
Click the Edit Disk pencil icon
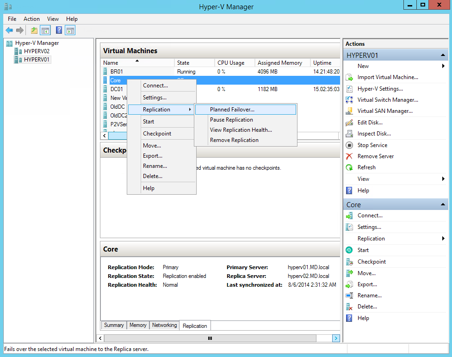(x=349, y=123)
